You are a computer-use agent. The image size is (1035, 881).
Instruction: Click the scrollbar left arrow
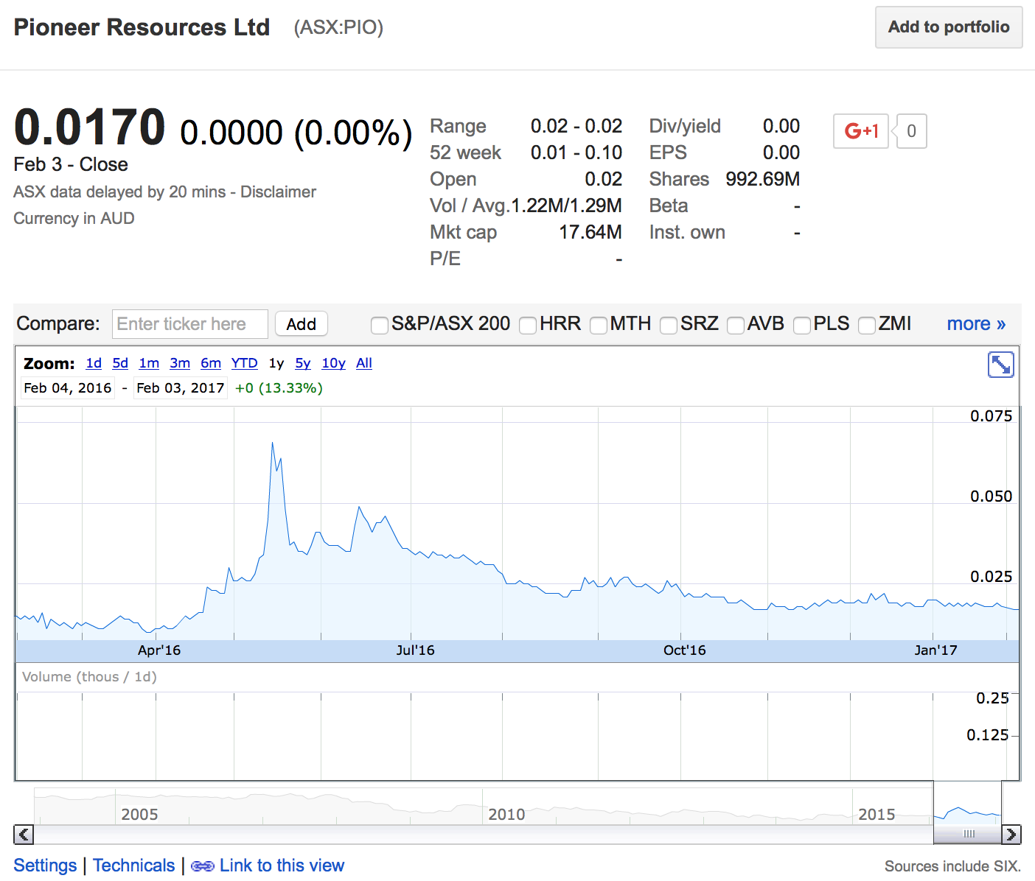tap(24, 835)
